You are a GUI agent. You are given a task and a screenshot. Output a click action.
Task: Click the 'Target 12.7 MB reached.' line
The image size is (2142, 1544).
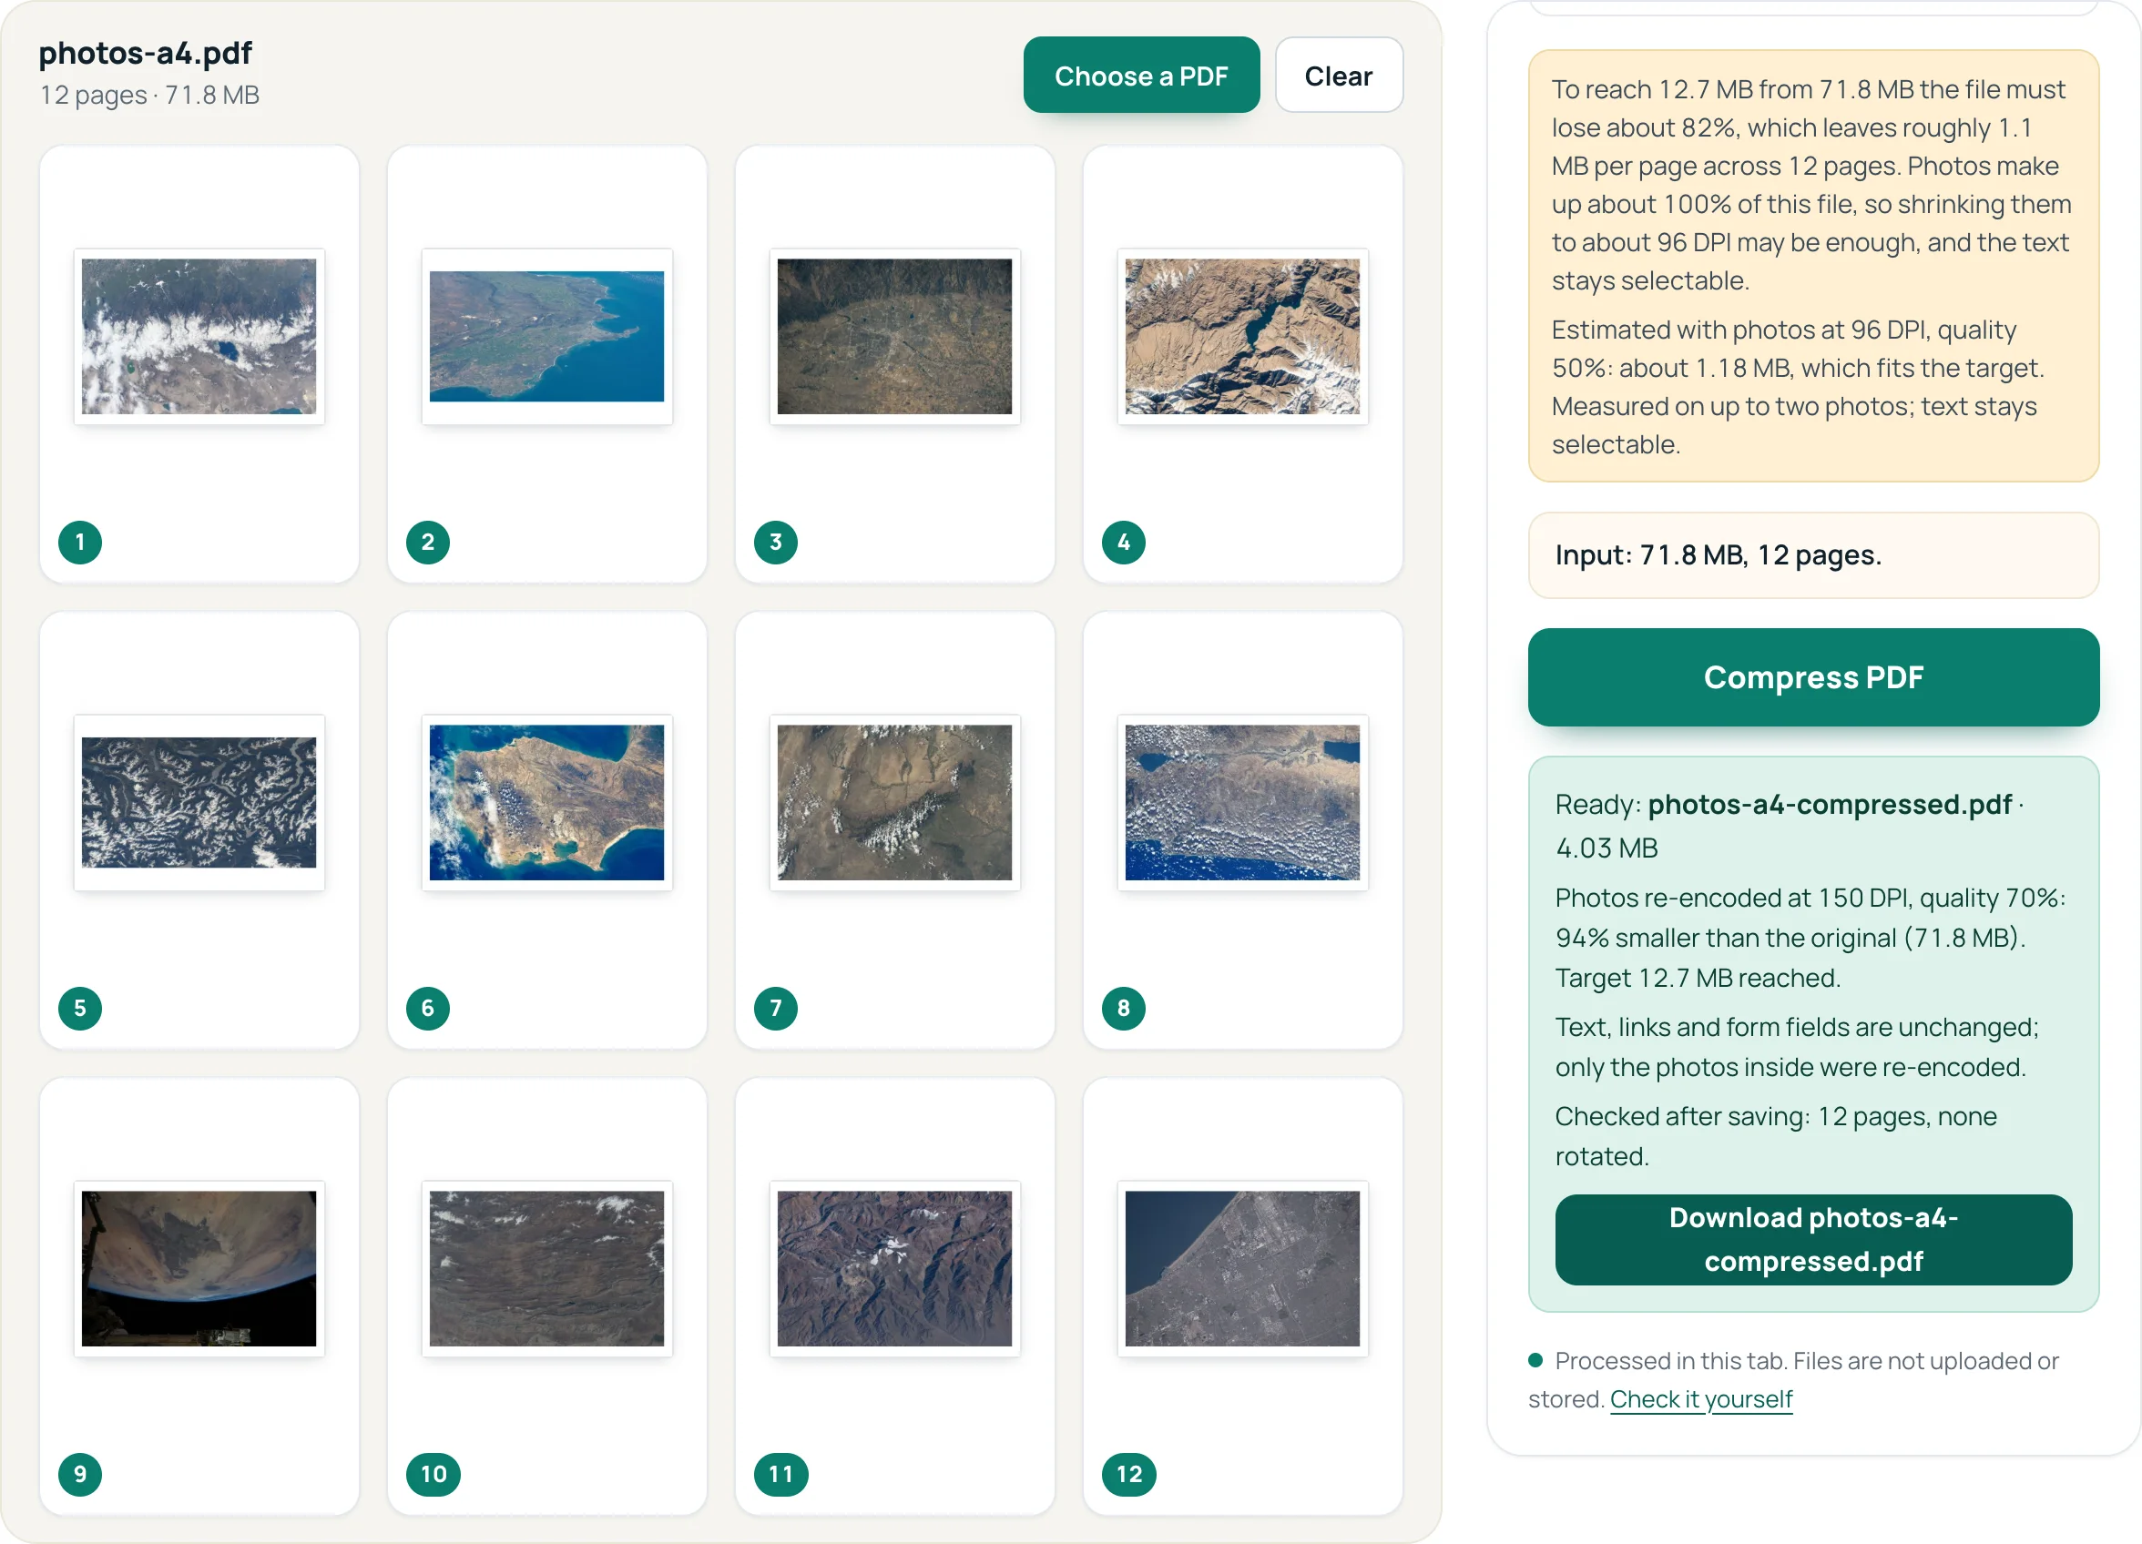pyautogui.click(x=1698, y=977)
